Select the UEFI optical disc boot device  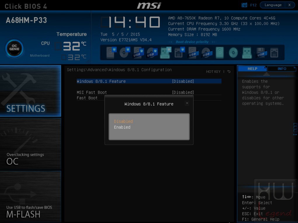pos(125,52)
